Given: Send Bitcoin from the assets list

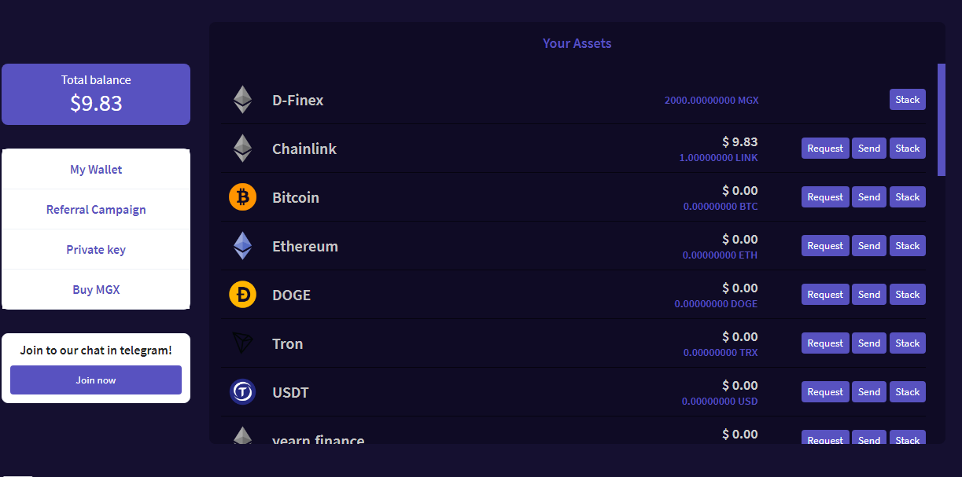Looking at the screenshot, I should [x=869, y=197].
